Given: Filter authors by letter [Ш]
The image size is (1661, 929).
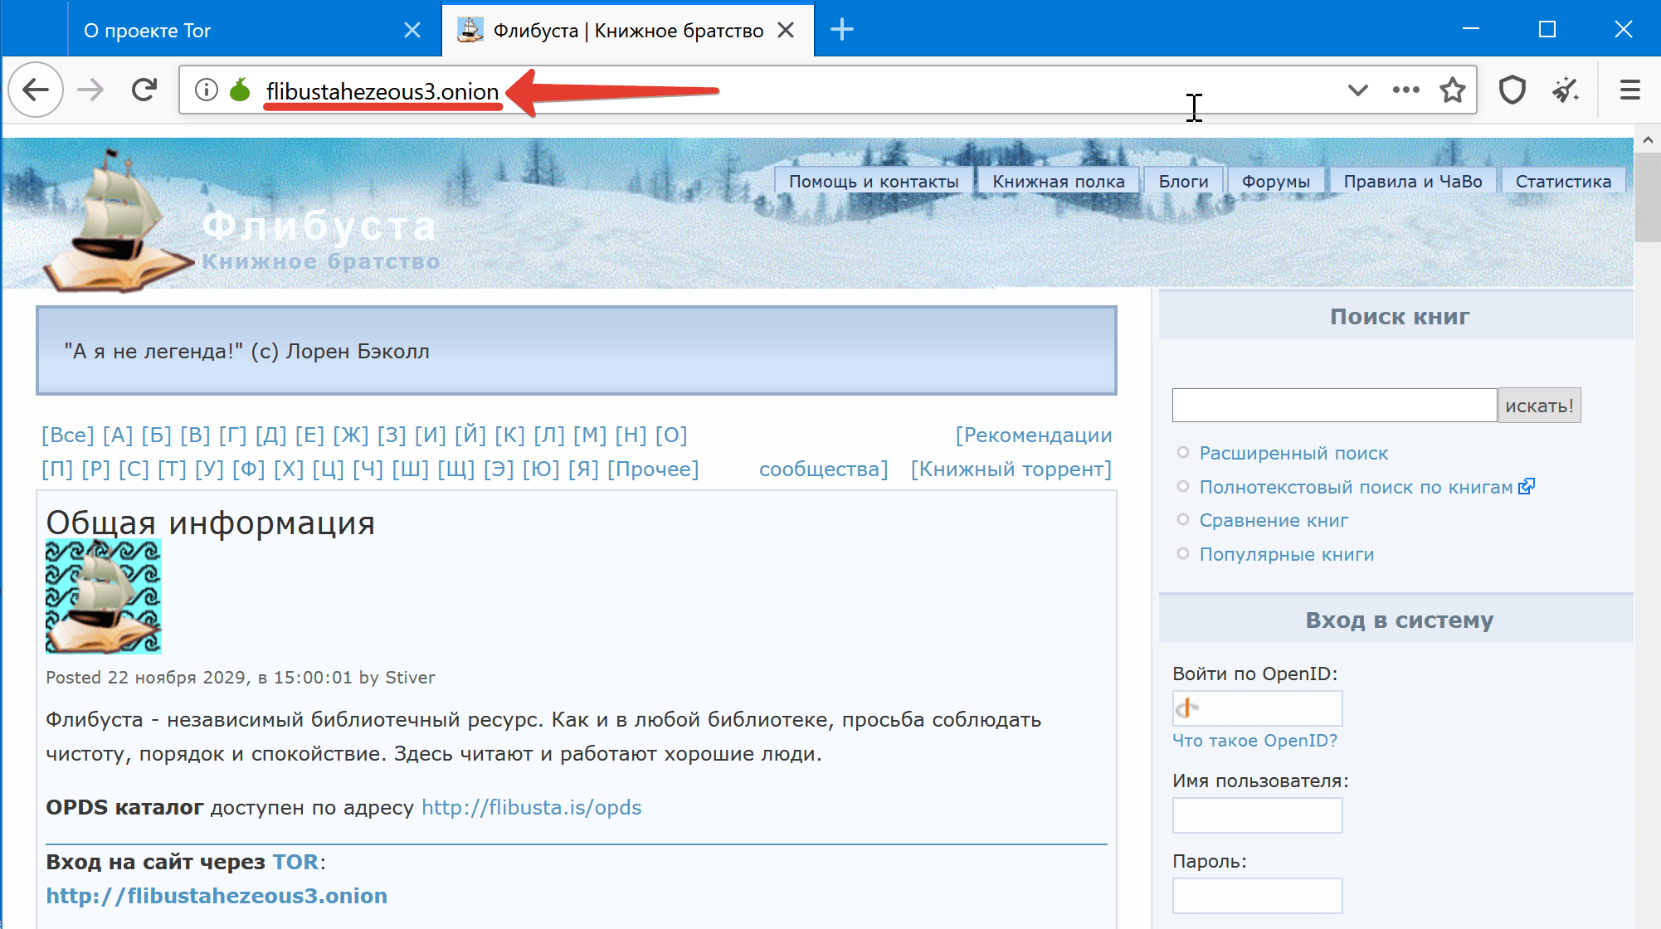Looking at the screenshot, I should [x=410, y=469].
